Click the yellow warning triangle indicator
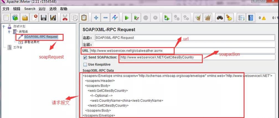The width and height of the screenshot is (279, 118). (264, 18)
